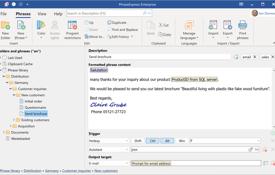
Task: Cut the selected item
Action: click(x=164, y=25)
